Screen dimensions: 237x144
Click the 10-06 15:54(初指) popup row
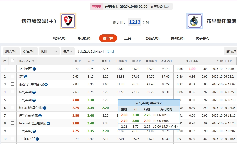(149, 126)
